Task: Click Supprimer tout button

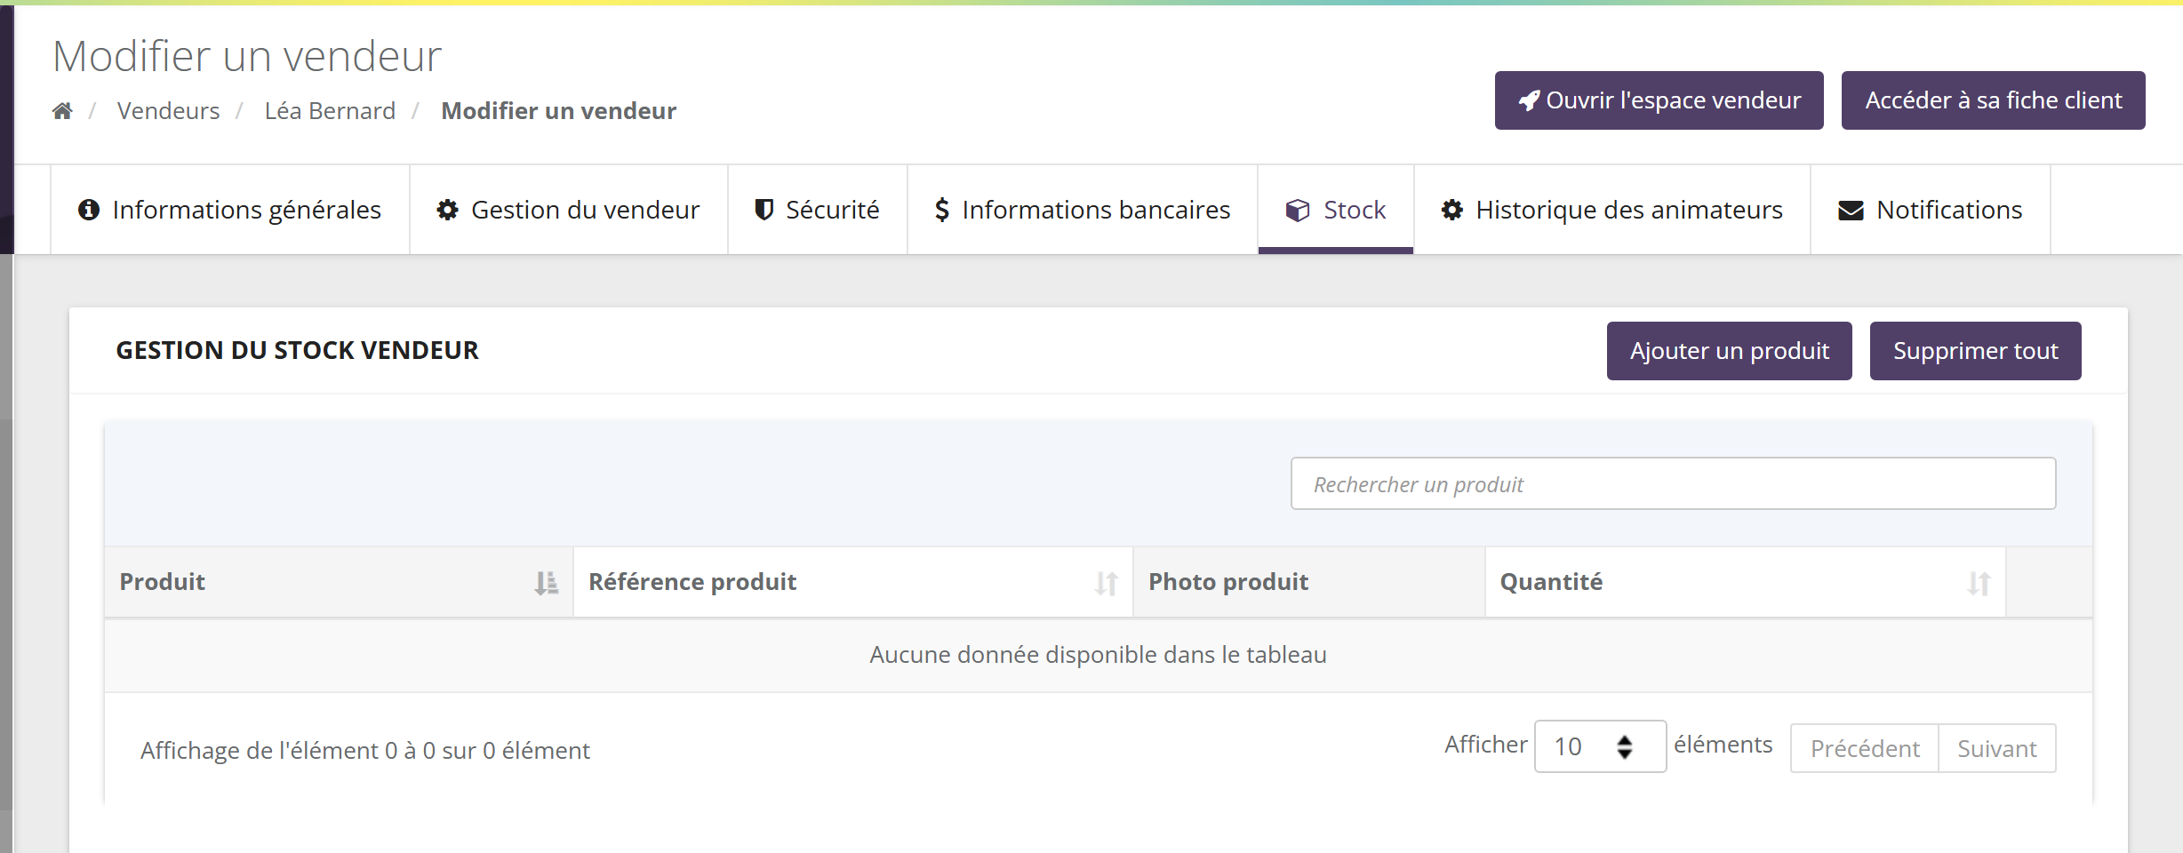Action: click(x=1976, y=351)
